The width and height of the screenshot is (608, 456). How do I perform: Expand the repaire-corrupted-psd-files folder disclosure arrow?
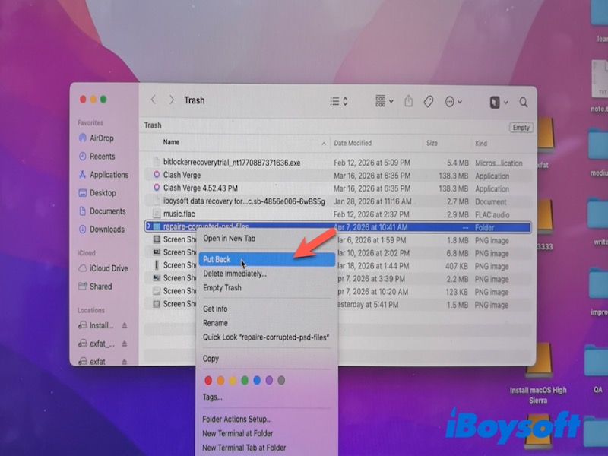click(148, 227)
